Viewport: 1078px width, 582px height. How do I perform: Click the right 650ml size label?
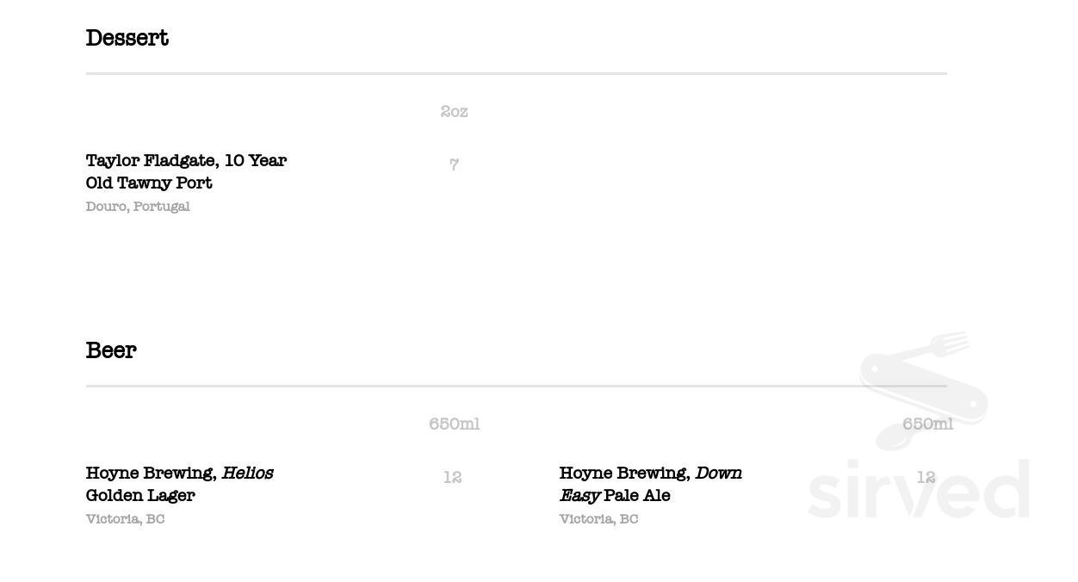tap(927, 424)
